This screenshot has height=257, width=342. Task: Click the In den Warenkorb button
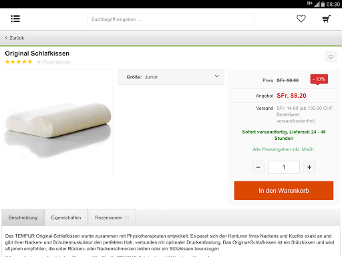(284, 191)
